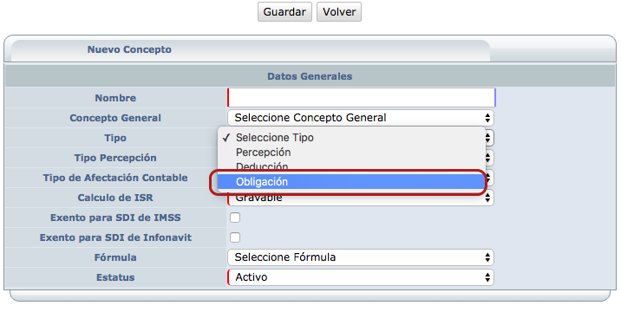Focus the Nombre text field
The height and width of the screenshot is (312, 621).
pos(361,98)
